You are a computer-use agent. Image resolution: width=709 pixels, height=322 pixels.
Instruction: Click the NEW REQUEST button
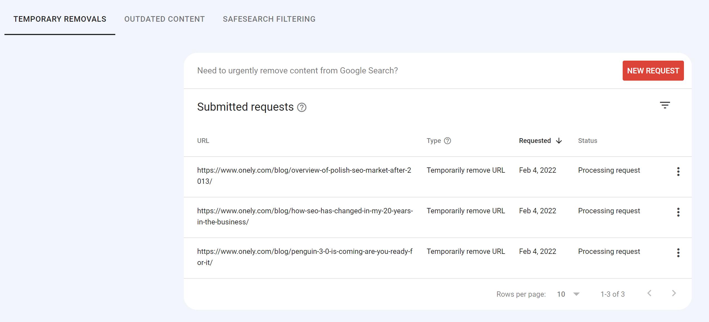click(x=653, y=71)
